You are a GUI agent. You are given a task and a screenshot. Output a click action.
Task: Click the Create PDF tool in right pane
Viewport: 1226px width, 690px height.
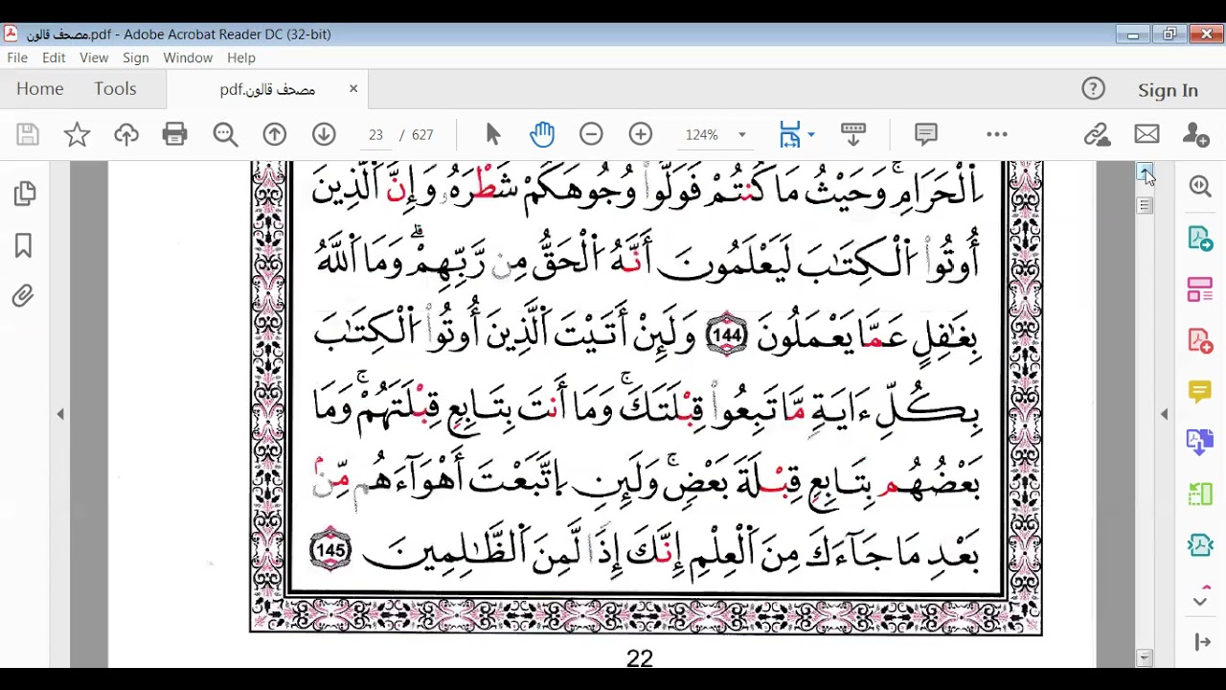[x=1200, y=339]
